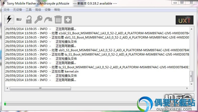198x112 pixels.
Task: Click the horizontal scroll left arrow
Action: tap(7, 88)
